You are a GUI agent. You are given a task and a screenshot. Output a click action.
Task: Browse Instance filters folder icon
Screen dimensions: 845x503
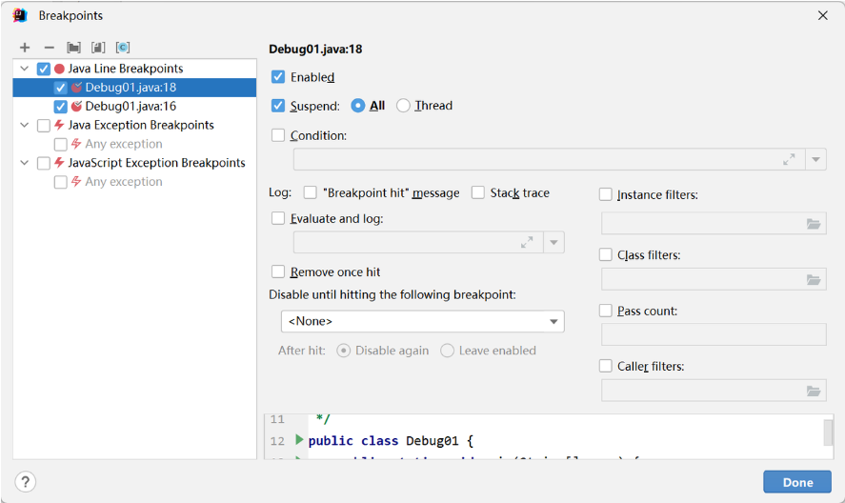pos(814,224)
